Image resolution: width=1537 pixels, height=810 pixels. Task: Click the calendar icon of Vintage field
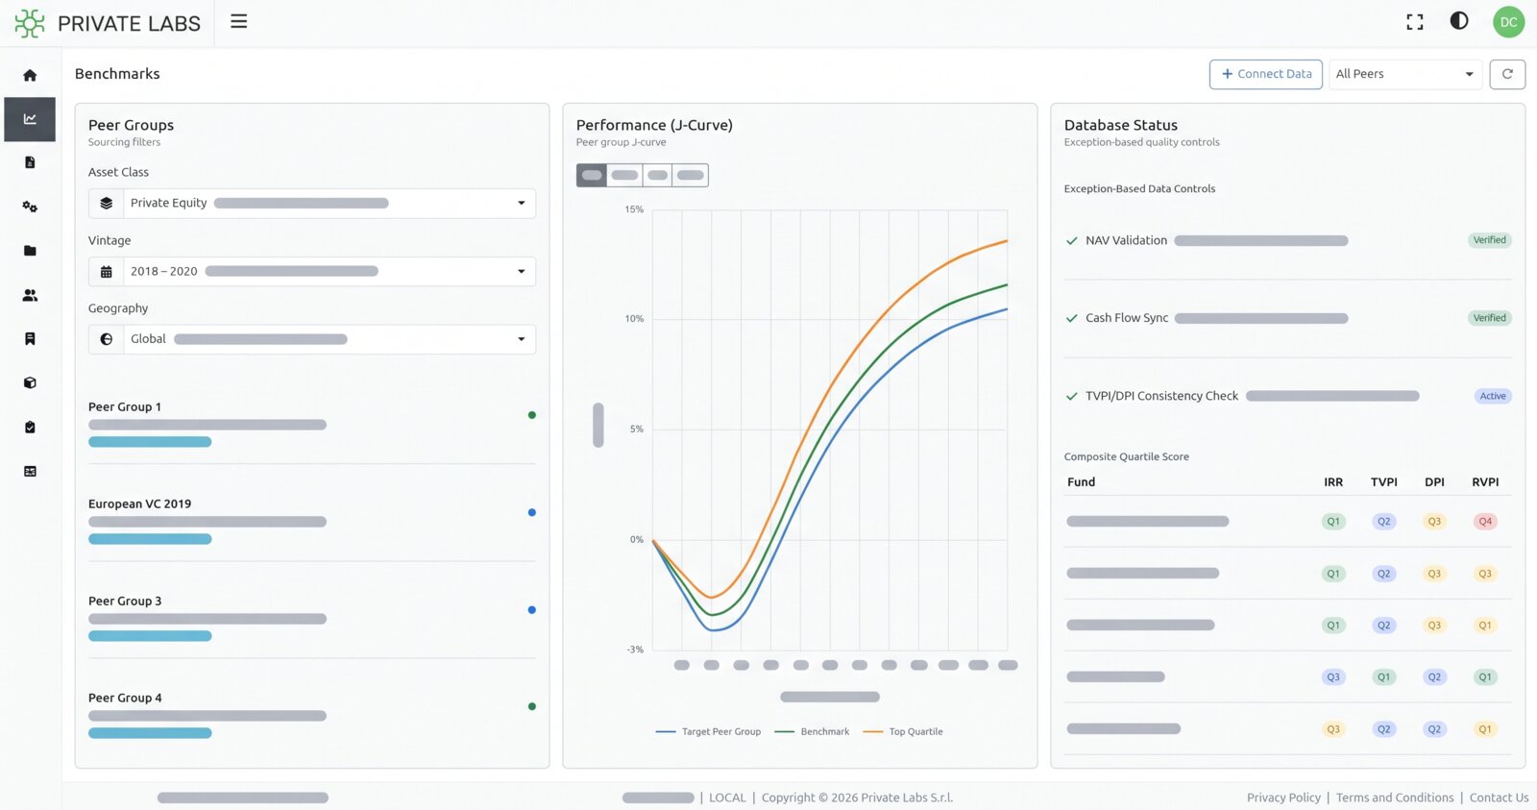[x=107, y=272]
